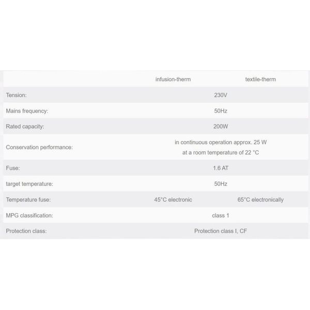Select the Fuse row label
The image size is (310, 310).
pos(13,168)
